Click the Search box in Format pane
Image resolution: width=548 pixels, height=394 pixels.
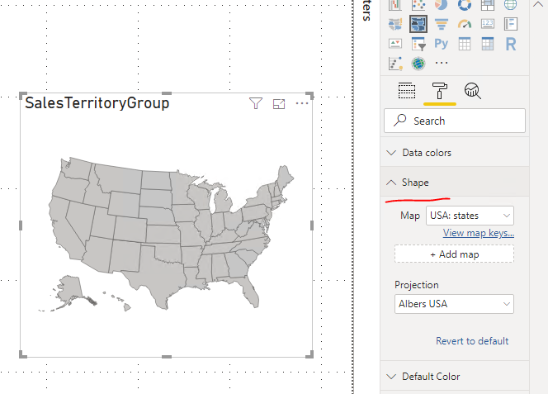(x=455, y=121)
